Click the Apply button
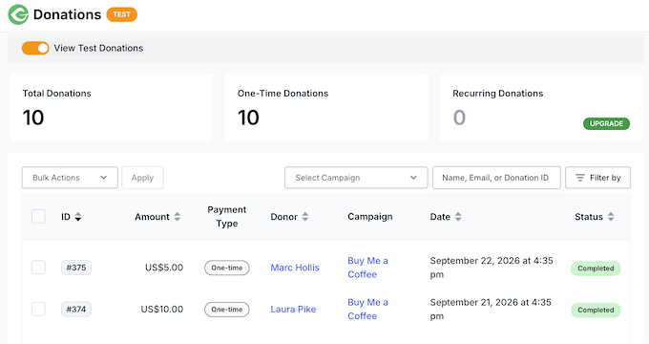This screenshot has height=344, width=649. 142,178
